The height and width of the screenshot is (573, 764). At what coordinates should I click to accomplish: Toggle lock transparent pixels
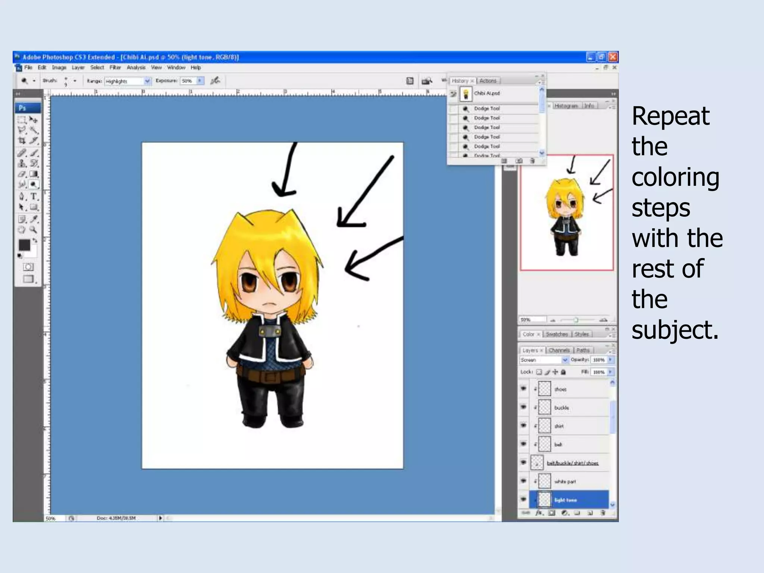pyautogui.click(x=539, y=372)
